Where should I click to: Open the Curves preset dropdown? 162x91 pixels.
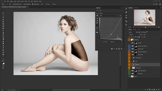click(x=111, y=13)
